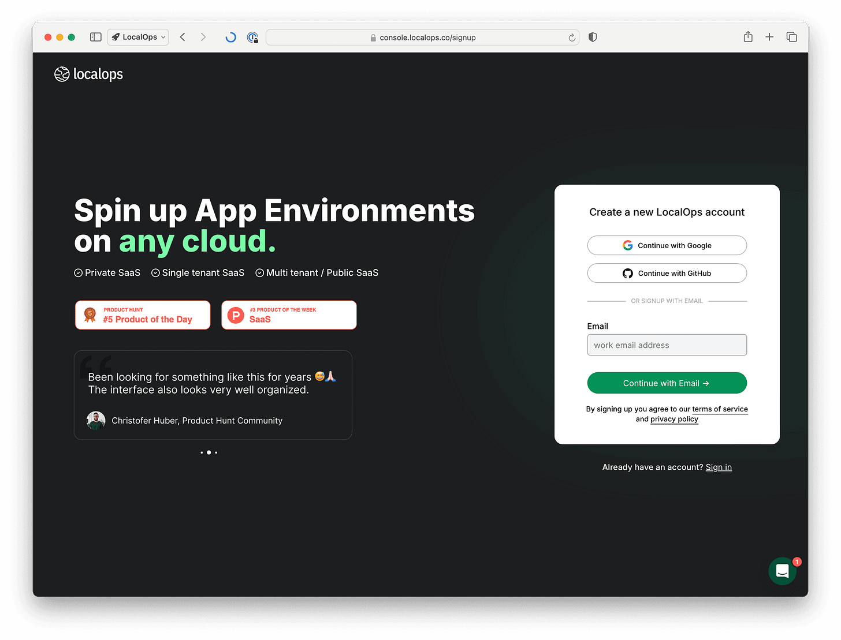Image resolution: width=841 pixels, height=640 pixels.
Task: Maximize the Safari window
Action: coord(72,37)
